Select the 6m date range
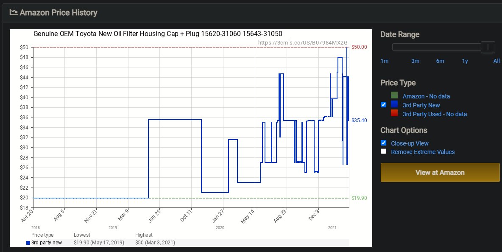 pyautogui.click(x=440, y=61)
